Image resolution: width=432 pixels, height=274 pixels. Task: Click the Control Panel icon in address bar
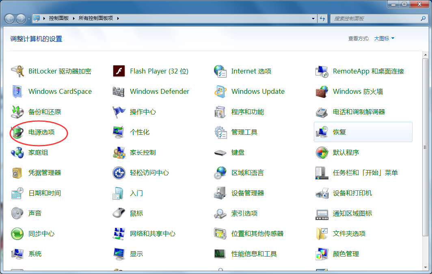click(x=37, y=18)
